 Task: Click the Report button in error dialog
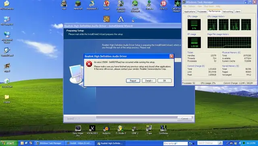tap(133, 81)
